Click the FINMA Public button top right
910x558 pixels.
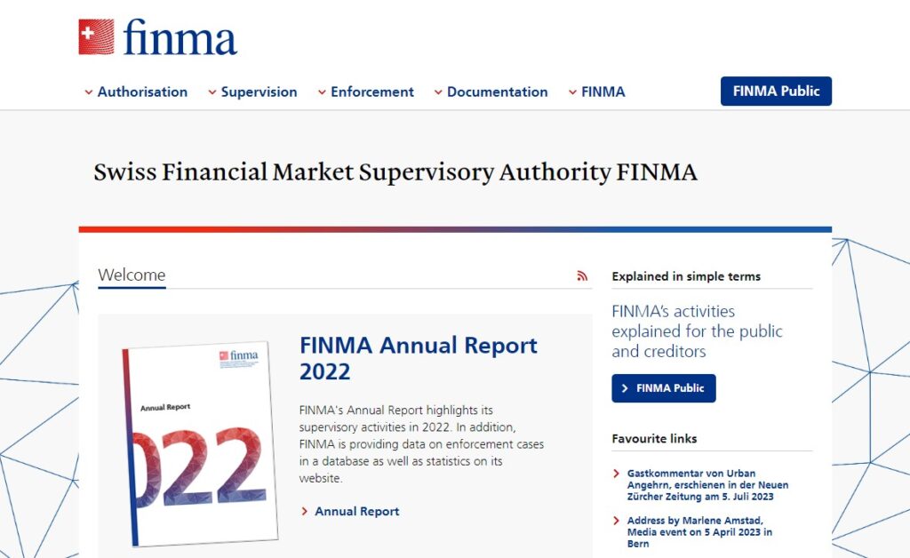[x=776, y=91]
